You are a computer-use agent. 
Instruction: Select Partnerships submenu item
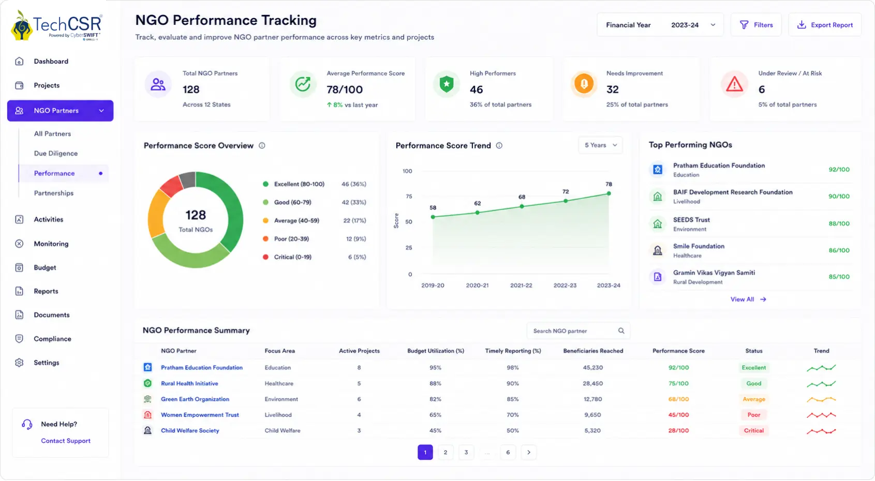coord(54,193)
